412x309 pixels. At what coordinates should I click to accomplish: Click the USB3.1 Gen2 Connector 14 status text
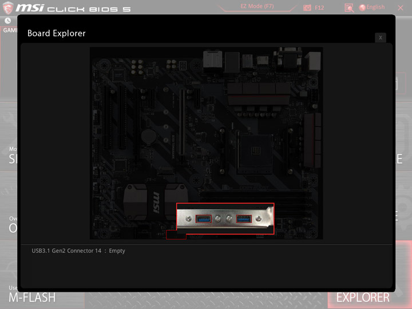78,251
